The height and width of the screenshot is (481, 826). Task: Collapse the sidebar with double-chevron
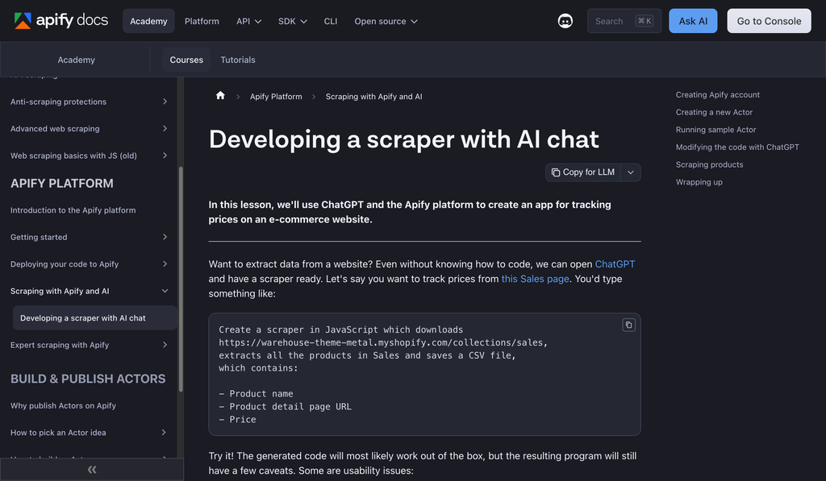point(91,469)
